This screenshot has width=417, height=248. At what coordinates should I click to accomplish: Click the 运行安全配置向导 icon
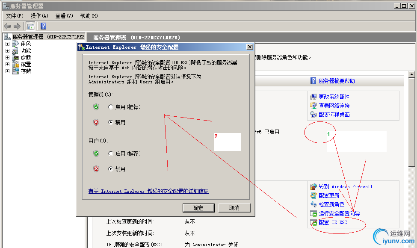[x=313, y=213]
